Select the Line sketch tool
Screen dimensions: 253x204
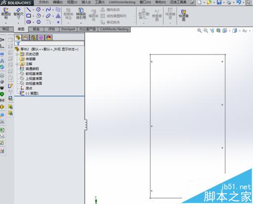[x=29, y=10]
